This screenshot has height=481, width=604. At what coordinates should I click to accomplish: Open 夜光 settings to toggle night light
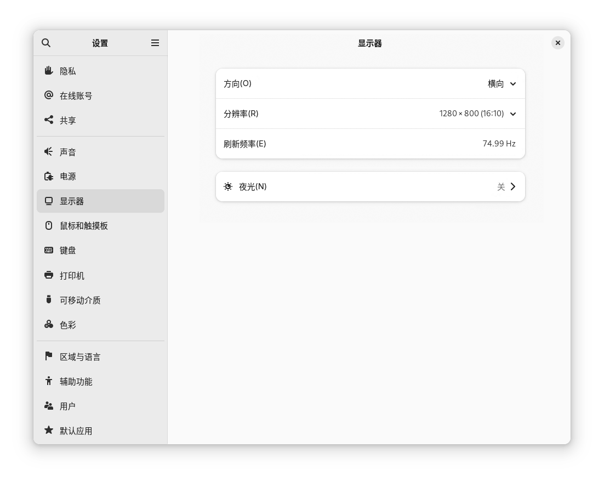[371, 186]
